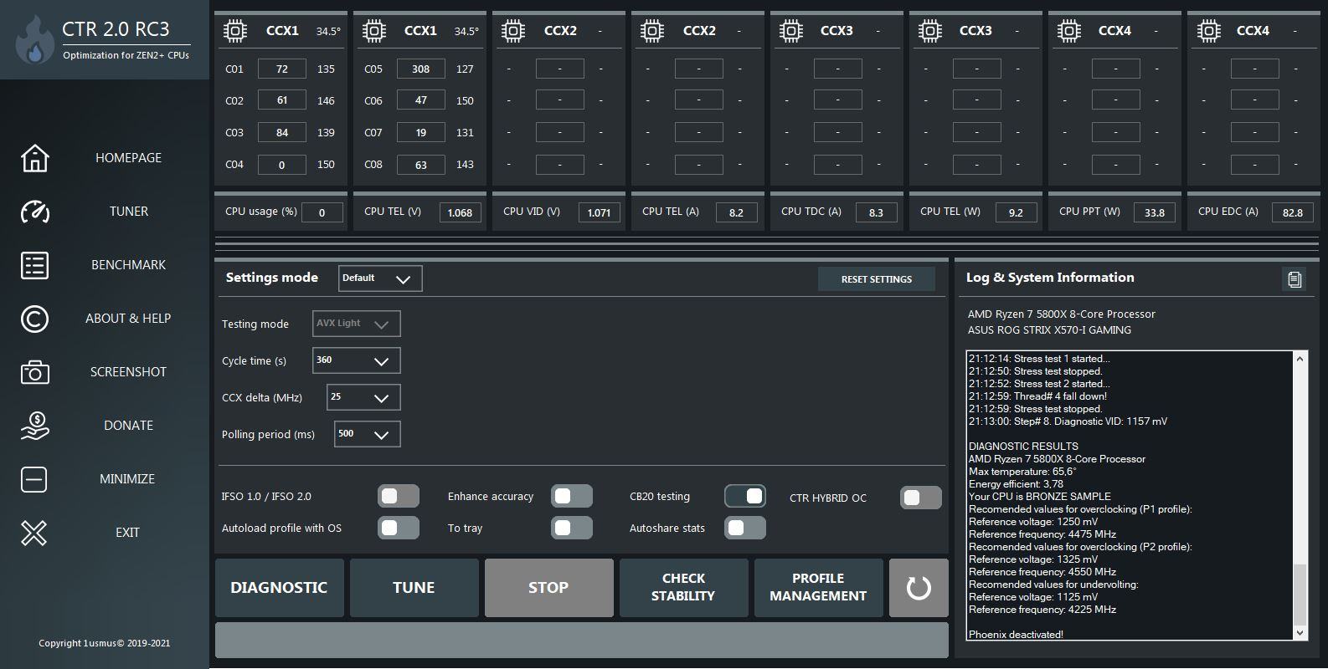
Task: Expand the Cycle time dropdown showing 360
Action: (356, 360)
